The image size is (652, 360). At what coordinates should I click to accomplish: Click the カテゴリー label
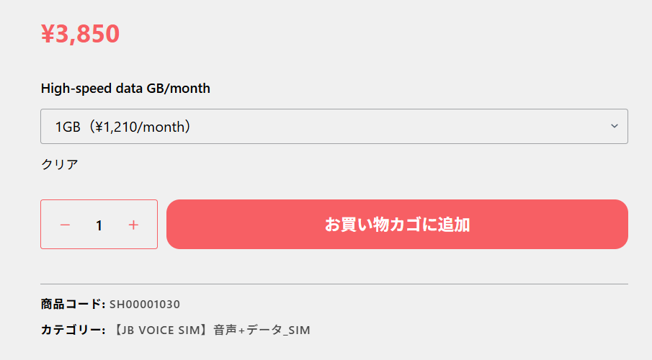pyautogui.click(x=73, y=330)
